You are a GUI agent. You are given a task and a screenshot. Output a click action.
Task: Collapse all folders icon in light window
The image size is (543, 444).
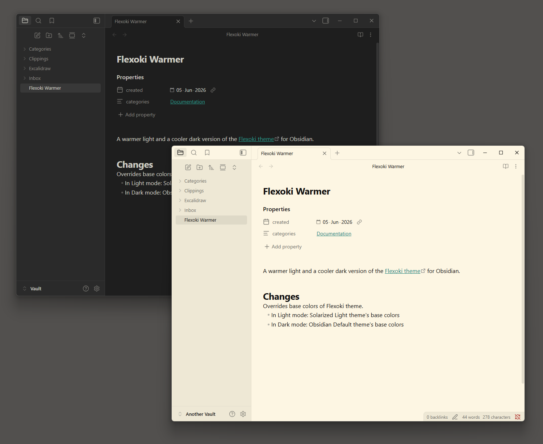tap(234, 167)
